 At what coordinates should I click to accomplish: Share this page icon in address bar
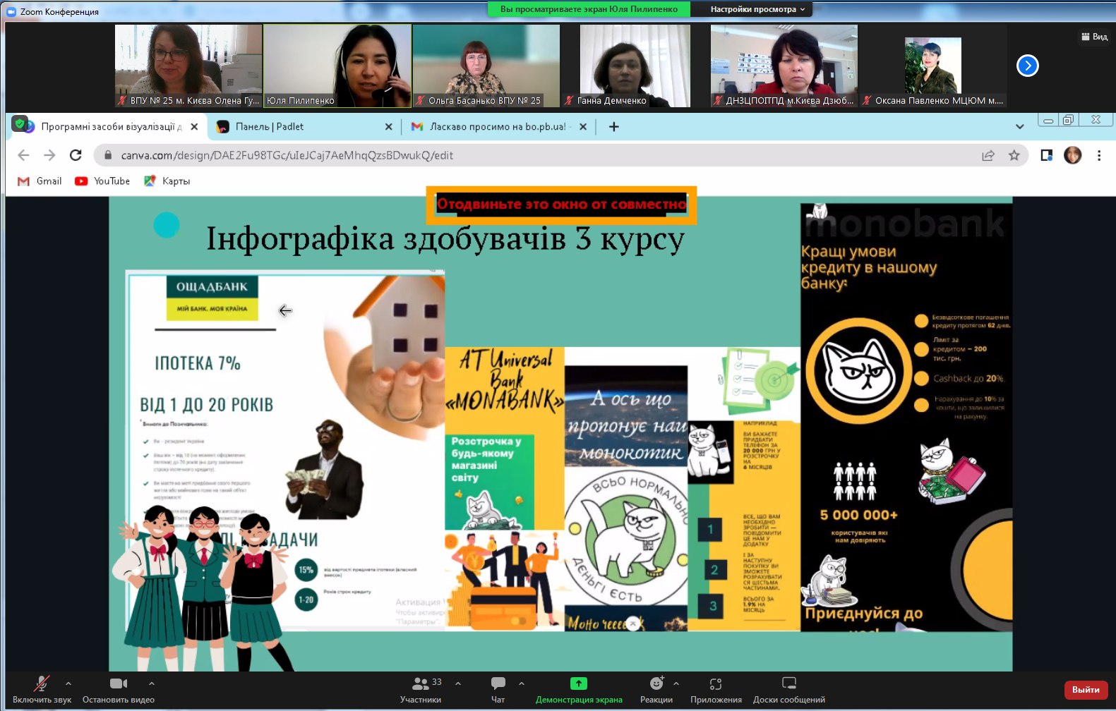pyautogui.click(x=988, y=155)
